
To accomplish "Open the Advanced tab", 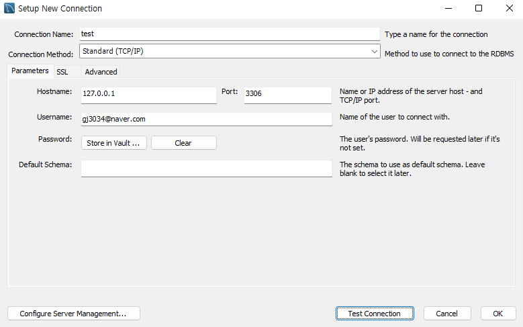I will coord(101,72).
